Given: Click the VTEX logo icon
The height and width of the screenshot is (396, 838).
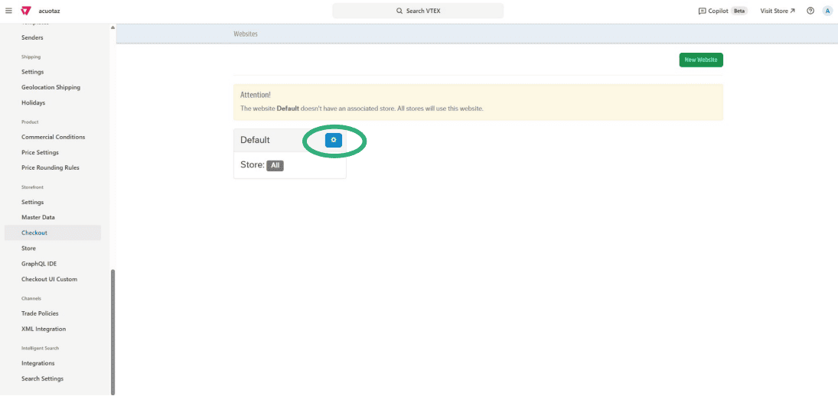Looking at the screenshot, I should 25,11.
